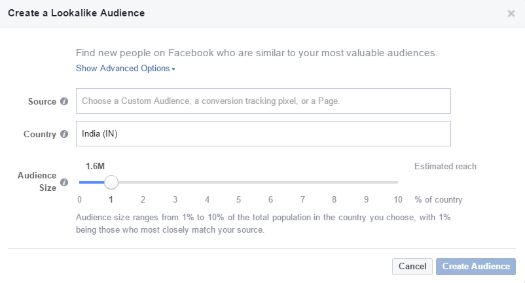Set audience slider to 5 on track

(x=238, y=182)
